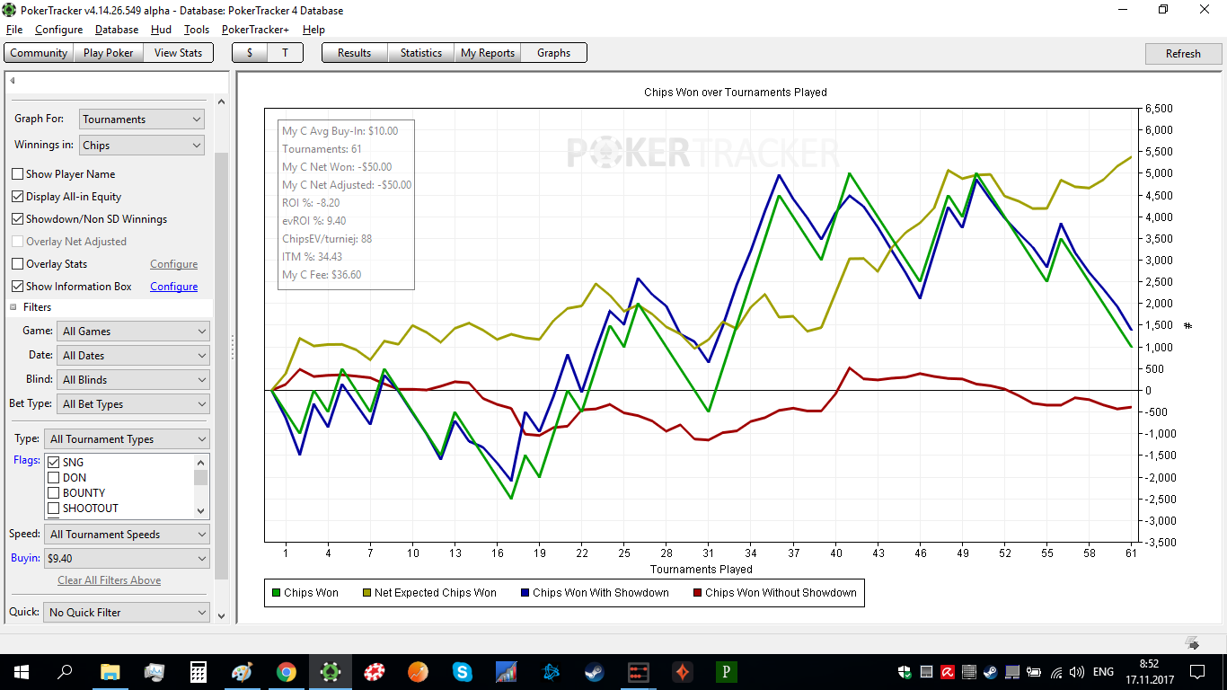Open the partypoker diamond taskbar icon
1227x690 pixels.
[683, 671]
